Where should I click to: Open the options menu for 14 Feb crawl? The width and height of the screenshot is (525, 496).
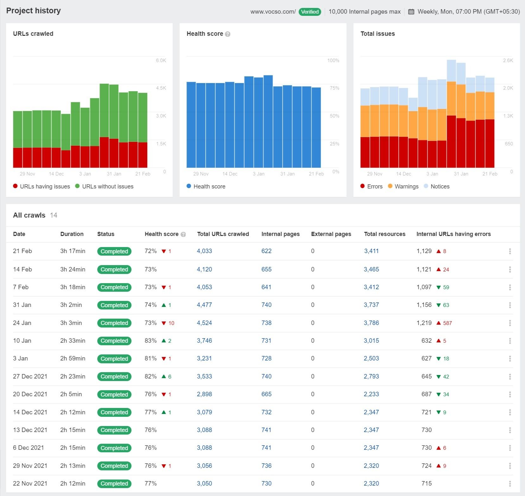pyautogui.click(x=509, y=269)
